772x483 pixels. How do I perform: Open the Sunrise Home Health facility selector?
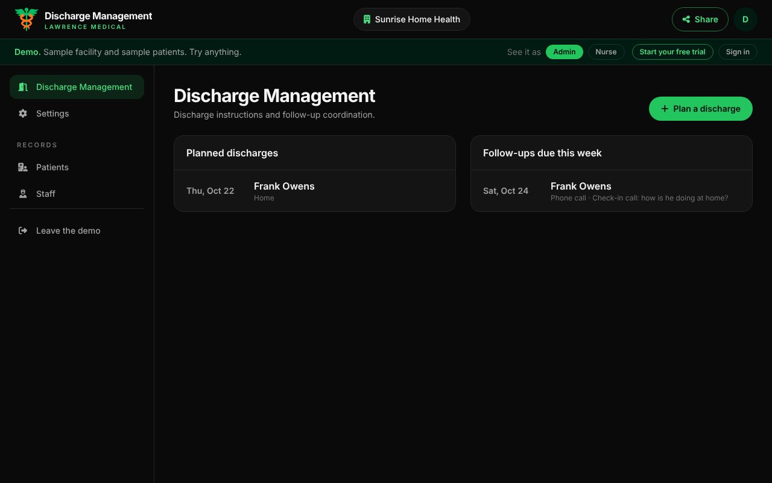(x=412, y=19)
